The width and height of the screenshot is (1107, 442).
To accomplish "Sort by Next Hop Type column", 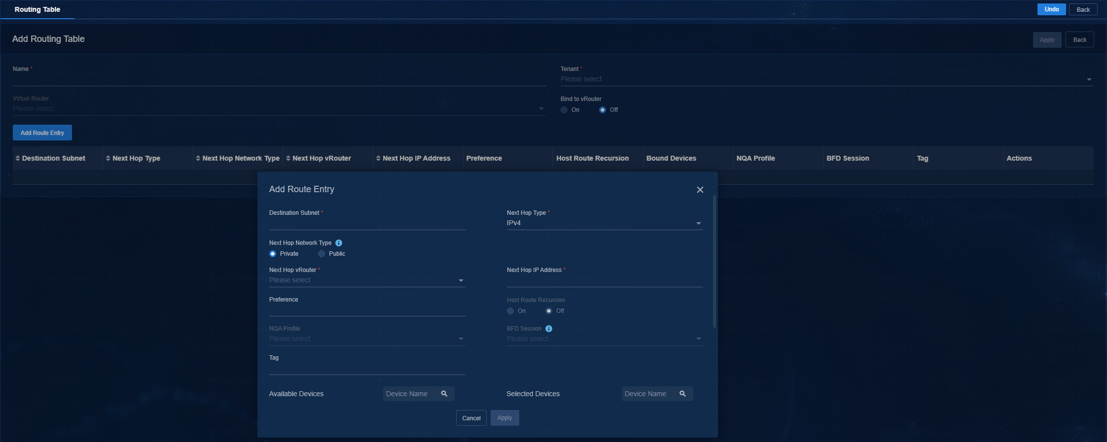I will 108,158.
